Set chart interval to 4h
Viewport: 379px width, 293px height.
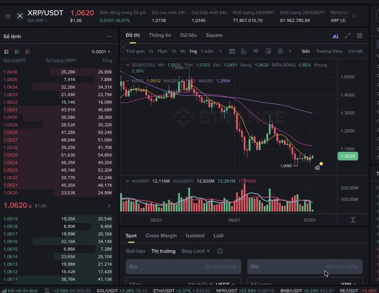pos(183,51)
